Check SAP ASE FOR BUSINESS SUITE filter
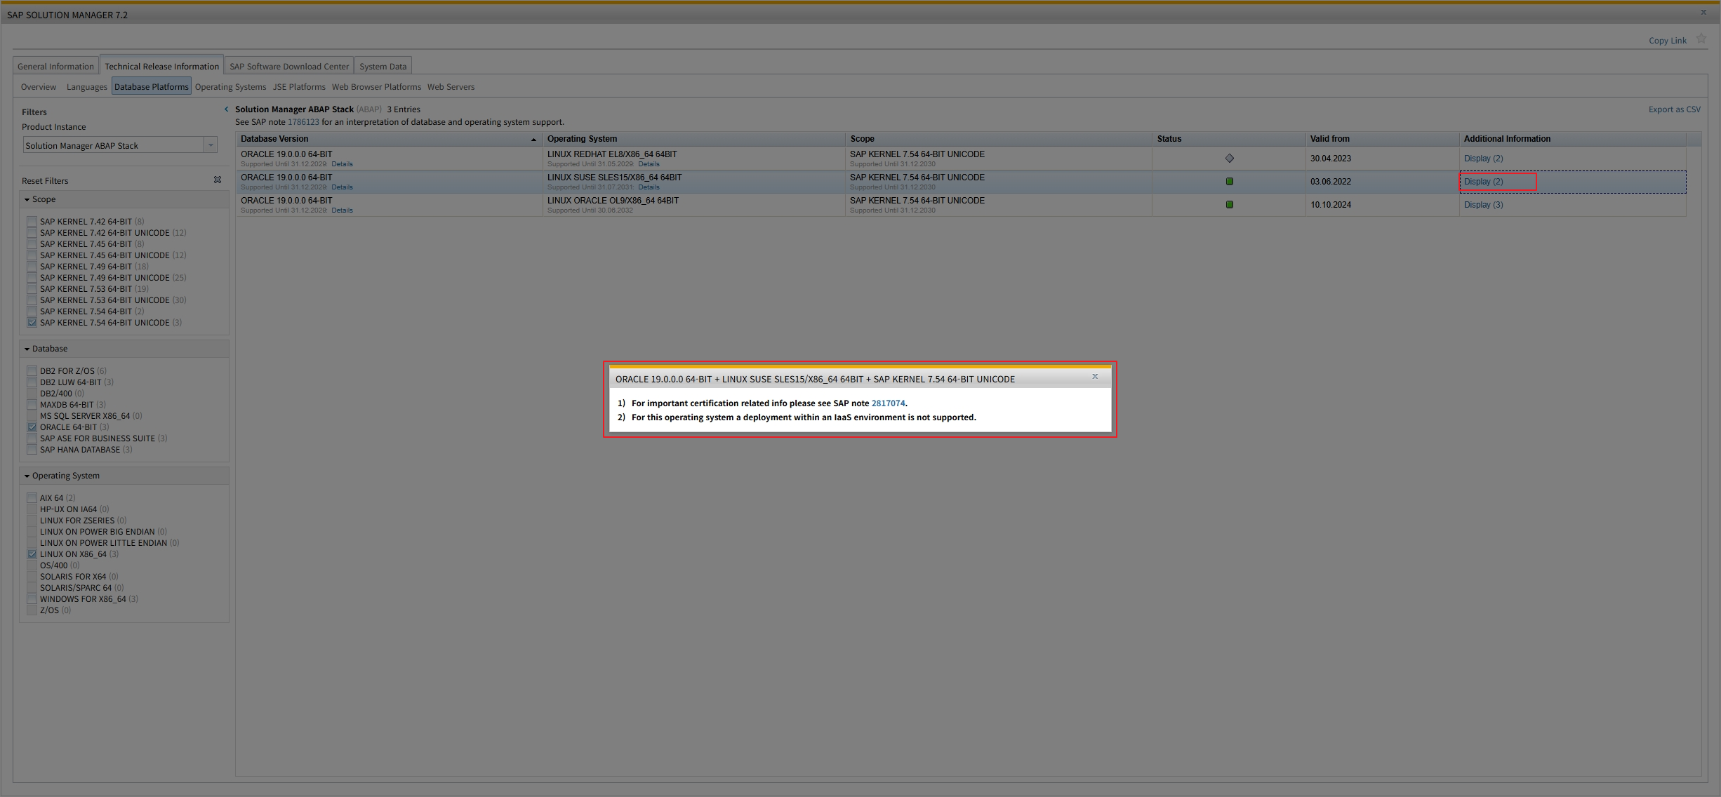 pyautogui.click(x=32, y=438)
